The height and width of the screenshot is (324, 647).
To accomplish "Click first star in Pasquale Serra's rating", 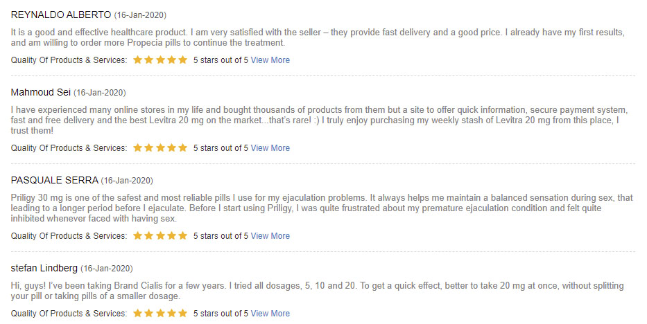I will click(138, 236).
